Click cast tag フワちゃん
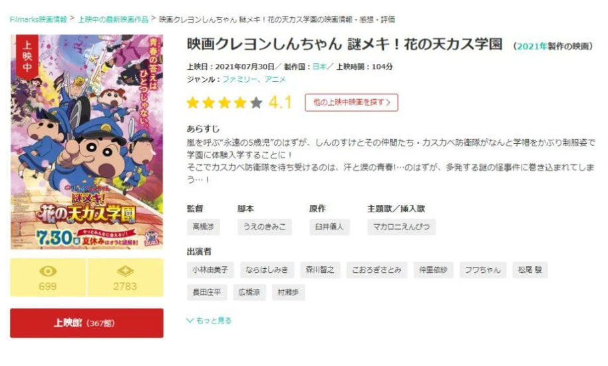608x366 pixels. (x=483, y=270)
